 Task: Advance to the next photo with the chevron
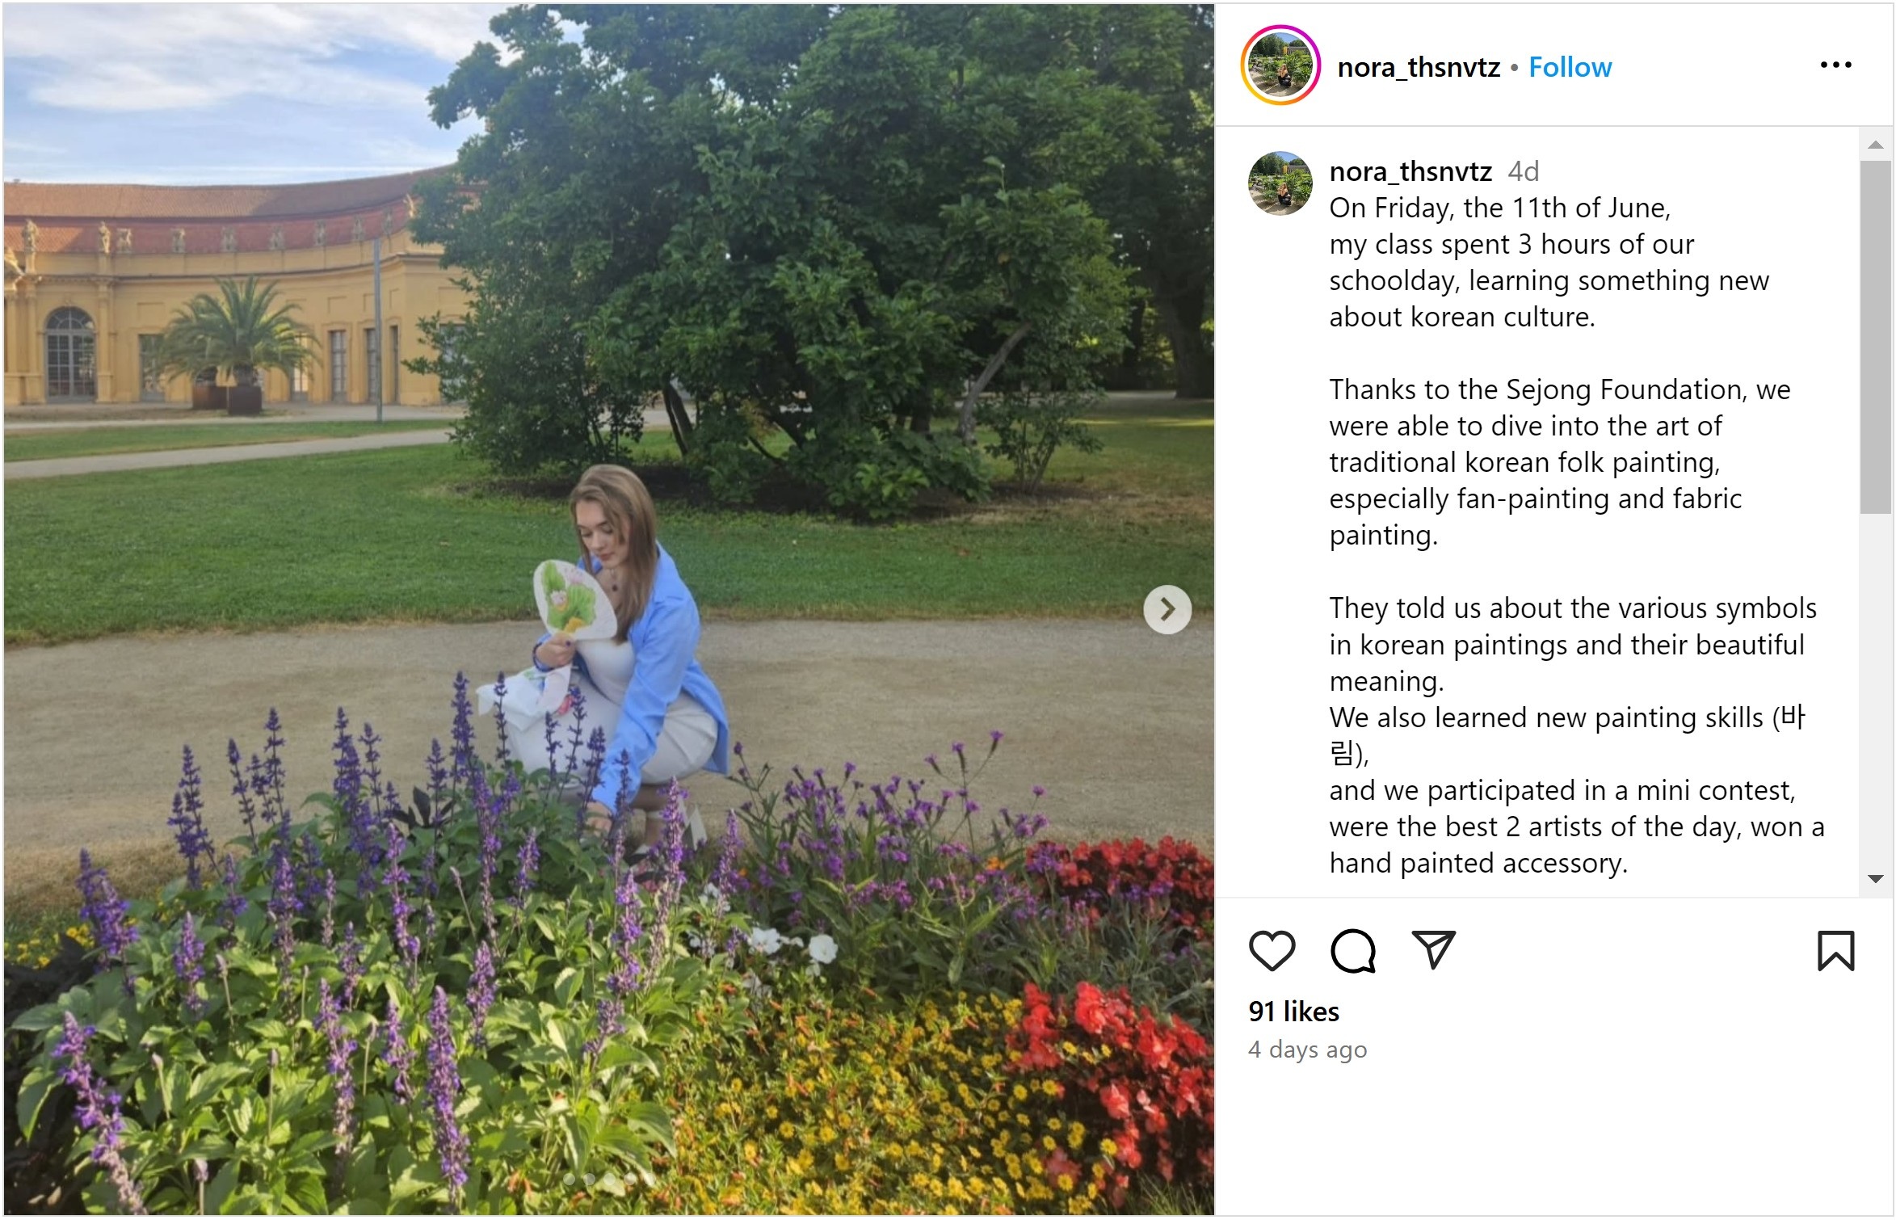1167,609
